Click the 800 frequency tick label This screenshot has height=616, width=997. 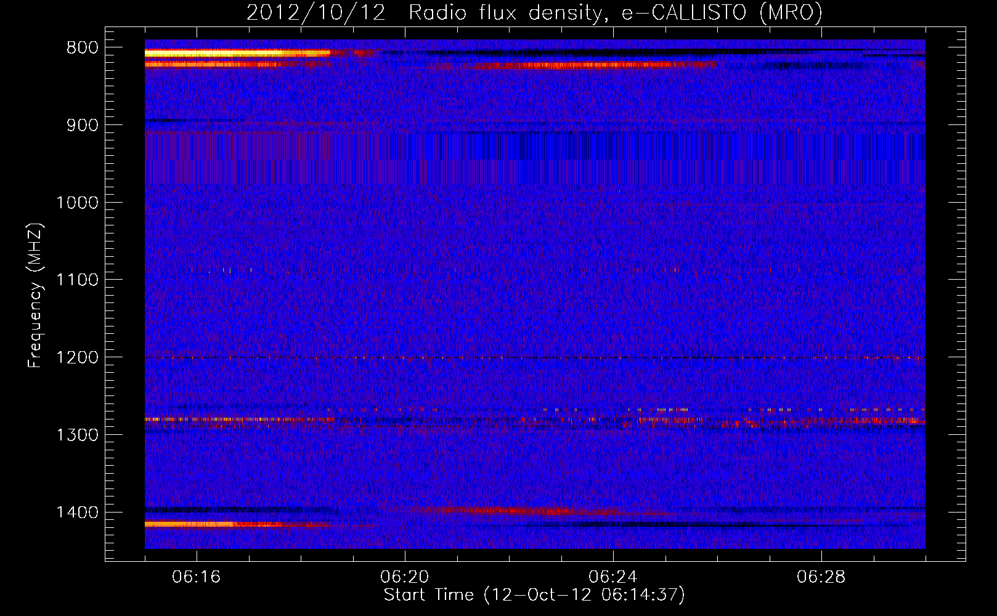point(83,48)
